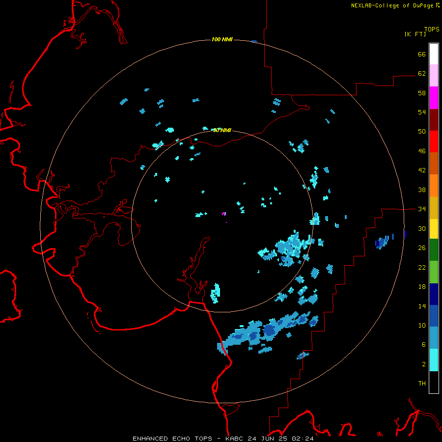Click the legend value 30
This screenshot has width=442, height=442.
tap(422, 228)
